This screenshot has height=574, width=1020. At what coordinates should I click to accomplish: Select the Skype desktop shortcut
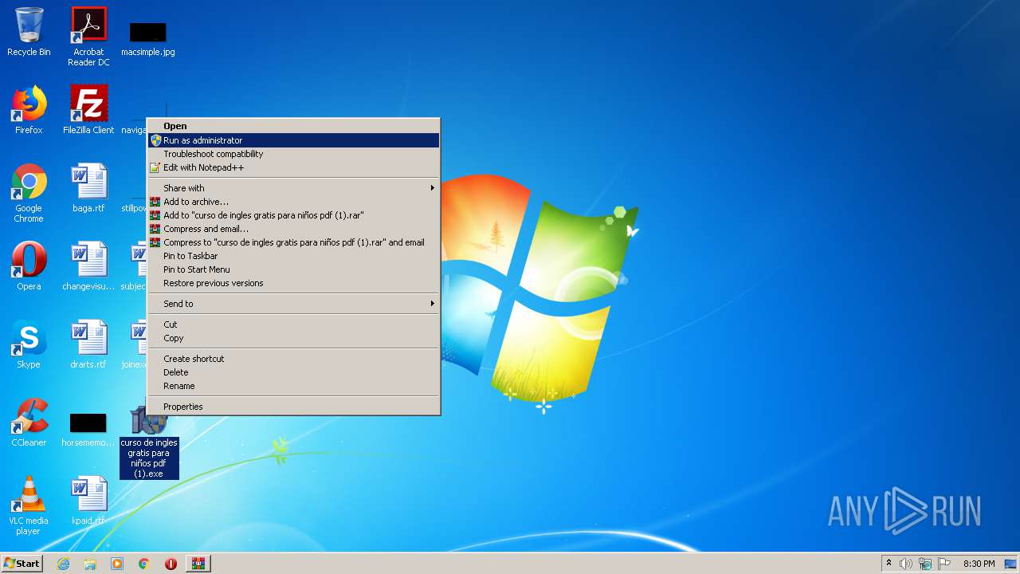coord(29,344)
